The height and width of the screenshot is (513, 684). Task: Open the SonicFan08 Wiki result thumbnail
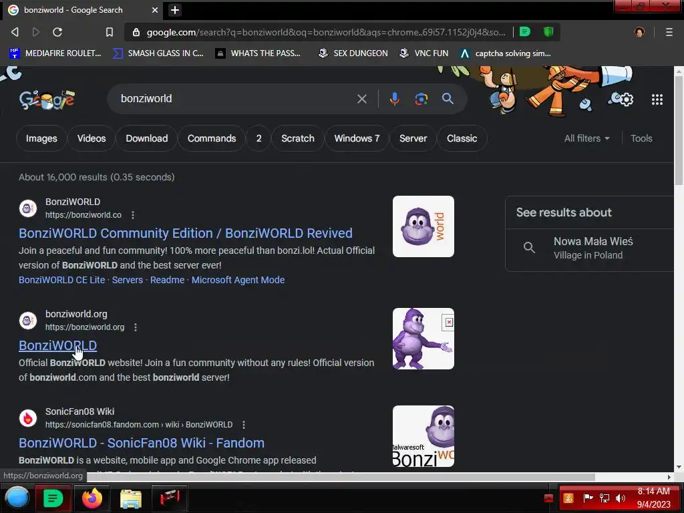(423, 436)
